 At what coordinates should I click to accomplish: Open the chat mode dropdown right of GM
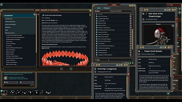[27, 82]
